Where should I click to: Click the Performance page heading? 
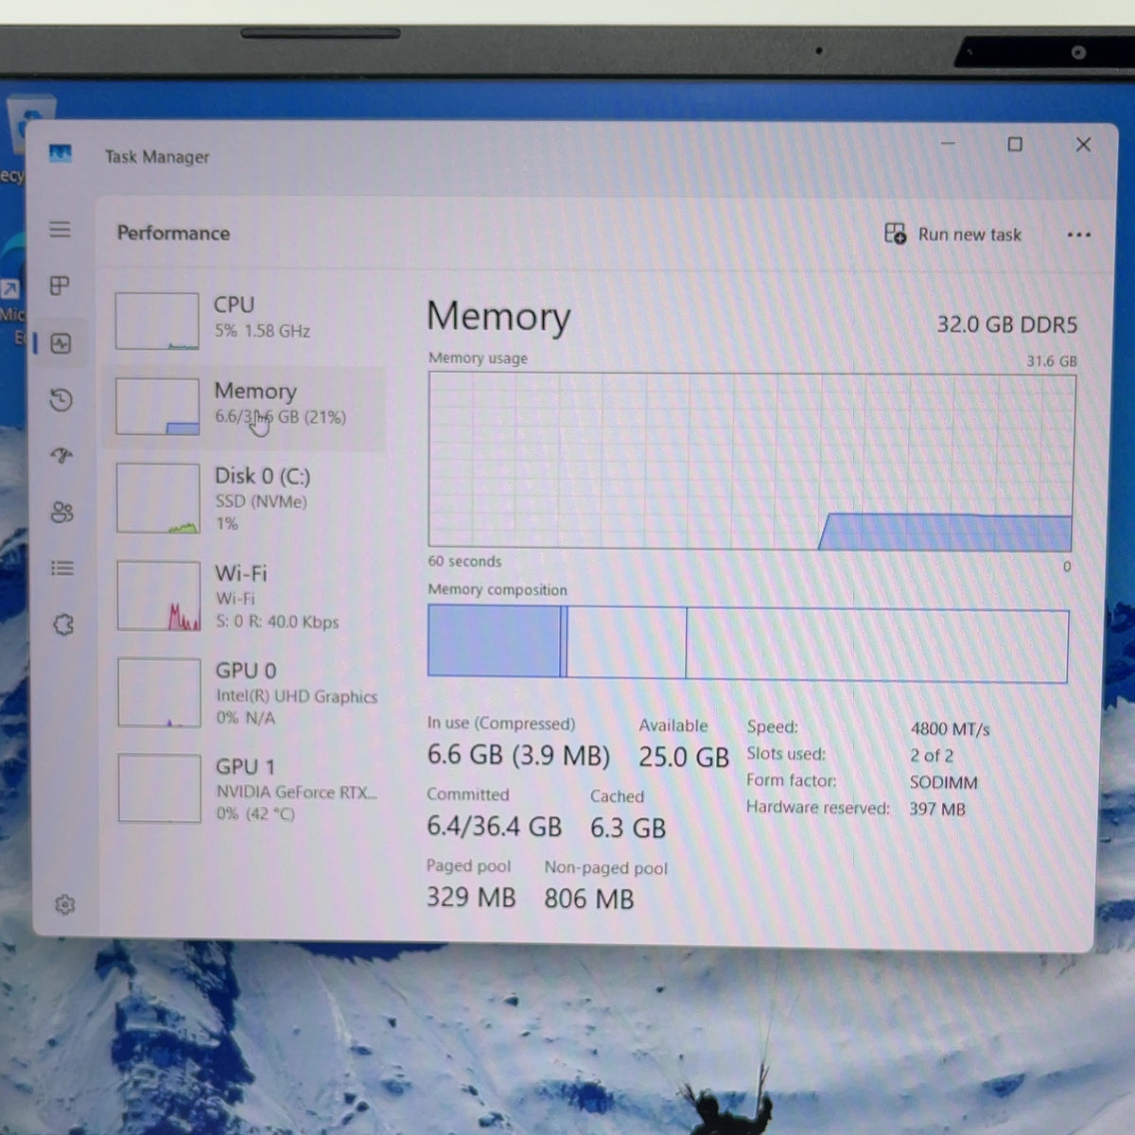[x=173, y=234]
